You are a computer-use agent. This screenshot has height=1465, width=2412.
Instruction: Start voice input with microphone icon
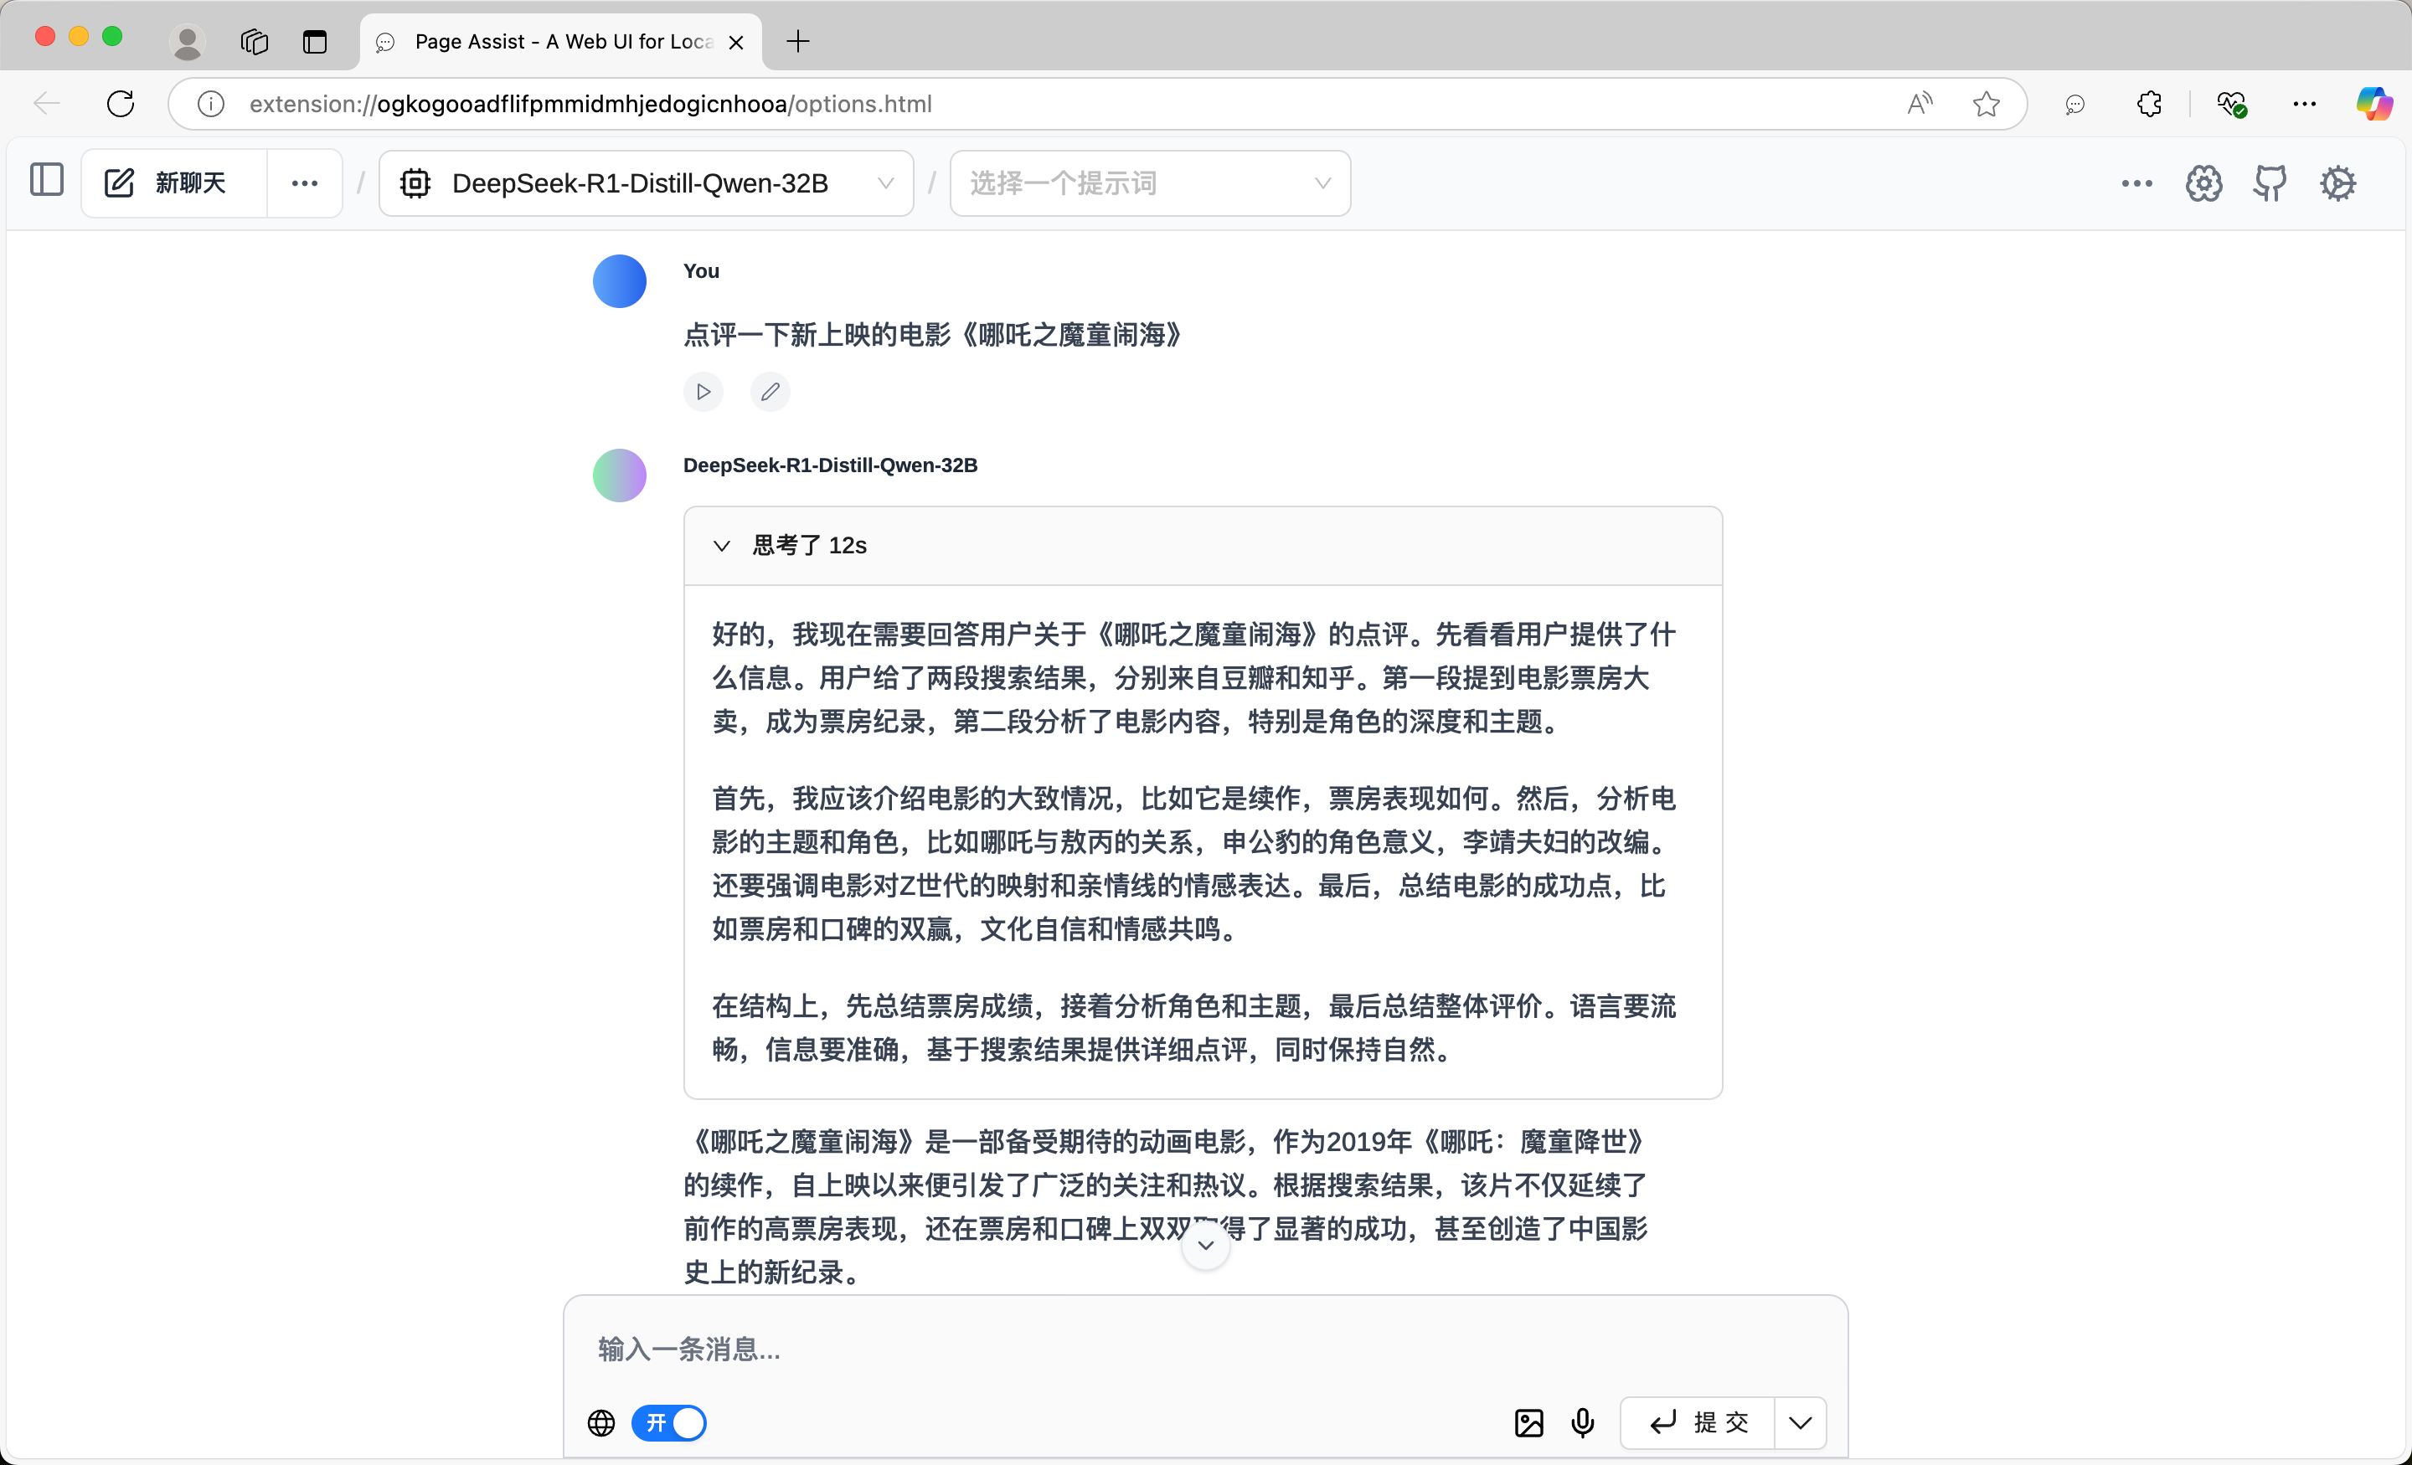1583,1423
